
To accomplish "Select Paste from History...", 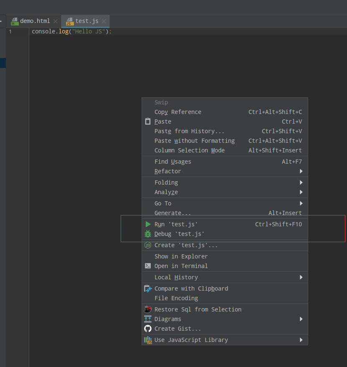I will (x=225, y=131).
